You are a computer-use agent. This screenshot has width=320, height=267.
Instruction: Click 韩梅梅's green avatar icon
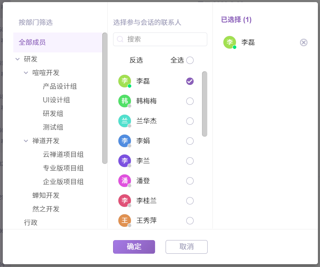click(x=125, y=101)
